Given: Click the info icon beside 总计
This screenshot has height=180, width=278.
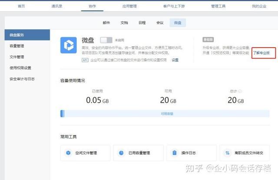Looking at the screenshot, I should point(240,92).
